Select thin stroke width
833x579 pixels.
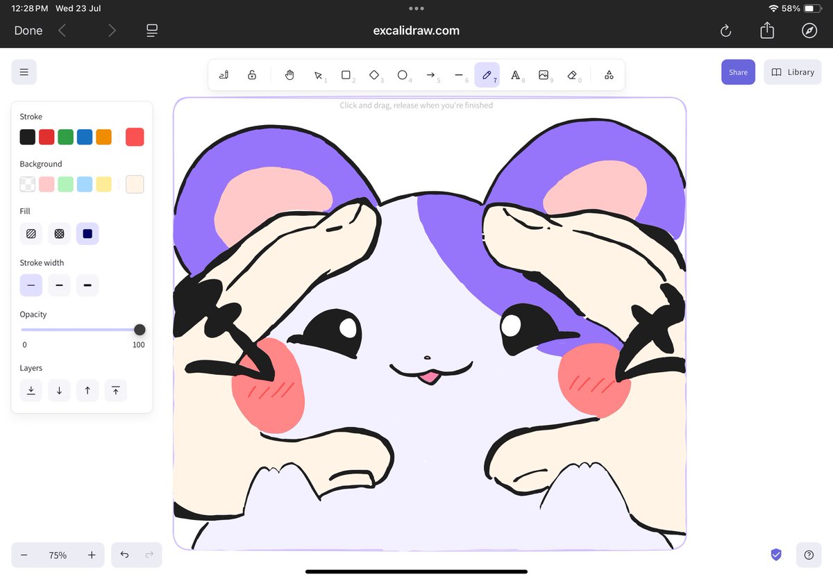click(x=31, y=285)
